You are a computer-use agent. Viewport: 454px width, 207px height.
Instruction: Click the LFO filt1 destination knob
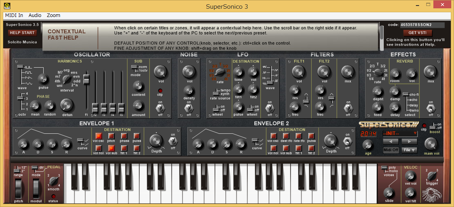pyautogui.click(x=238, y=89)
